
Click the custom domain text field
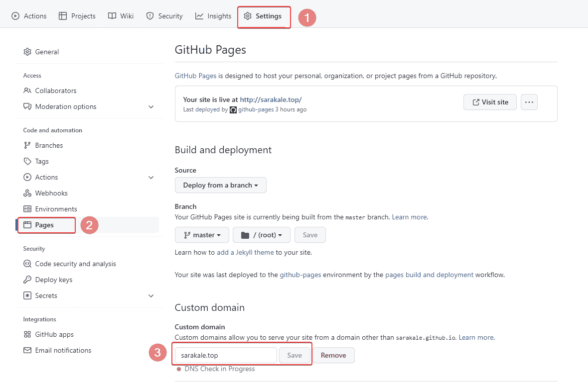click(x=225, y=355)
